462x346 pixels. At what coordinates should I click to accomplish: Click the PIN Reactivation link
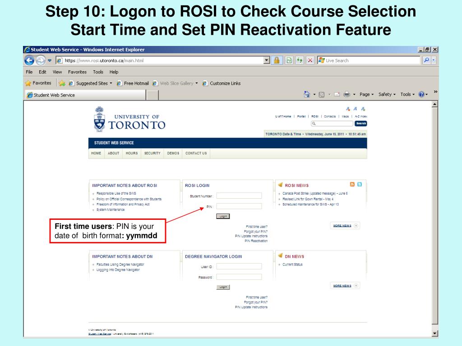tap(256, 241)
